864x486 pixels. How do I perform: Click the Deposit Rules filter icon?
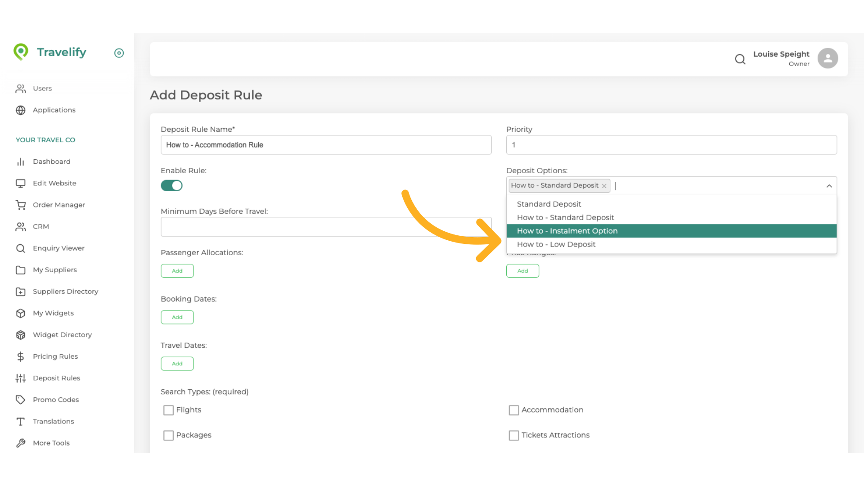pyautogui.click(x=21, y=378)
